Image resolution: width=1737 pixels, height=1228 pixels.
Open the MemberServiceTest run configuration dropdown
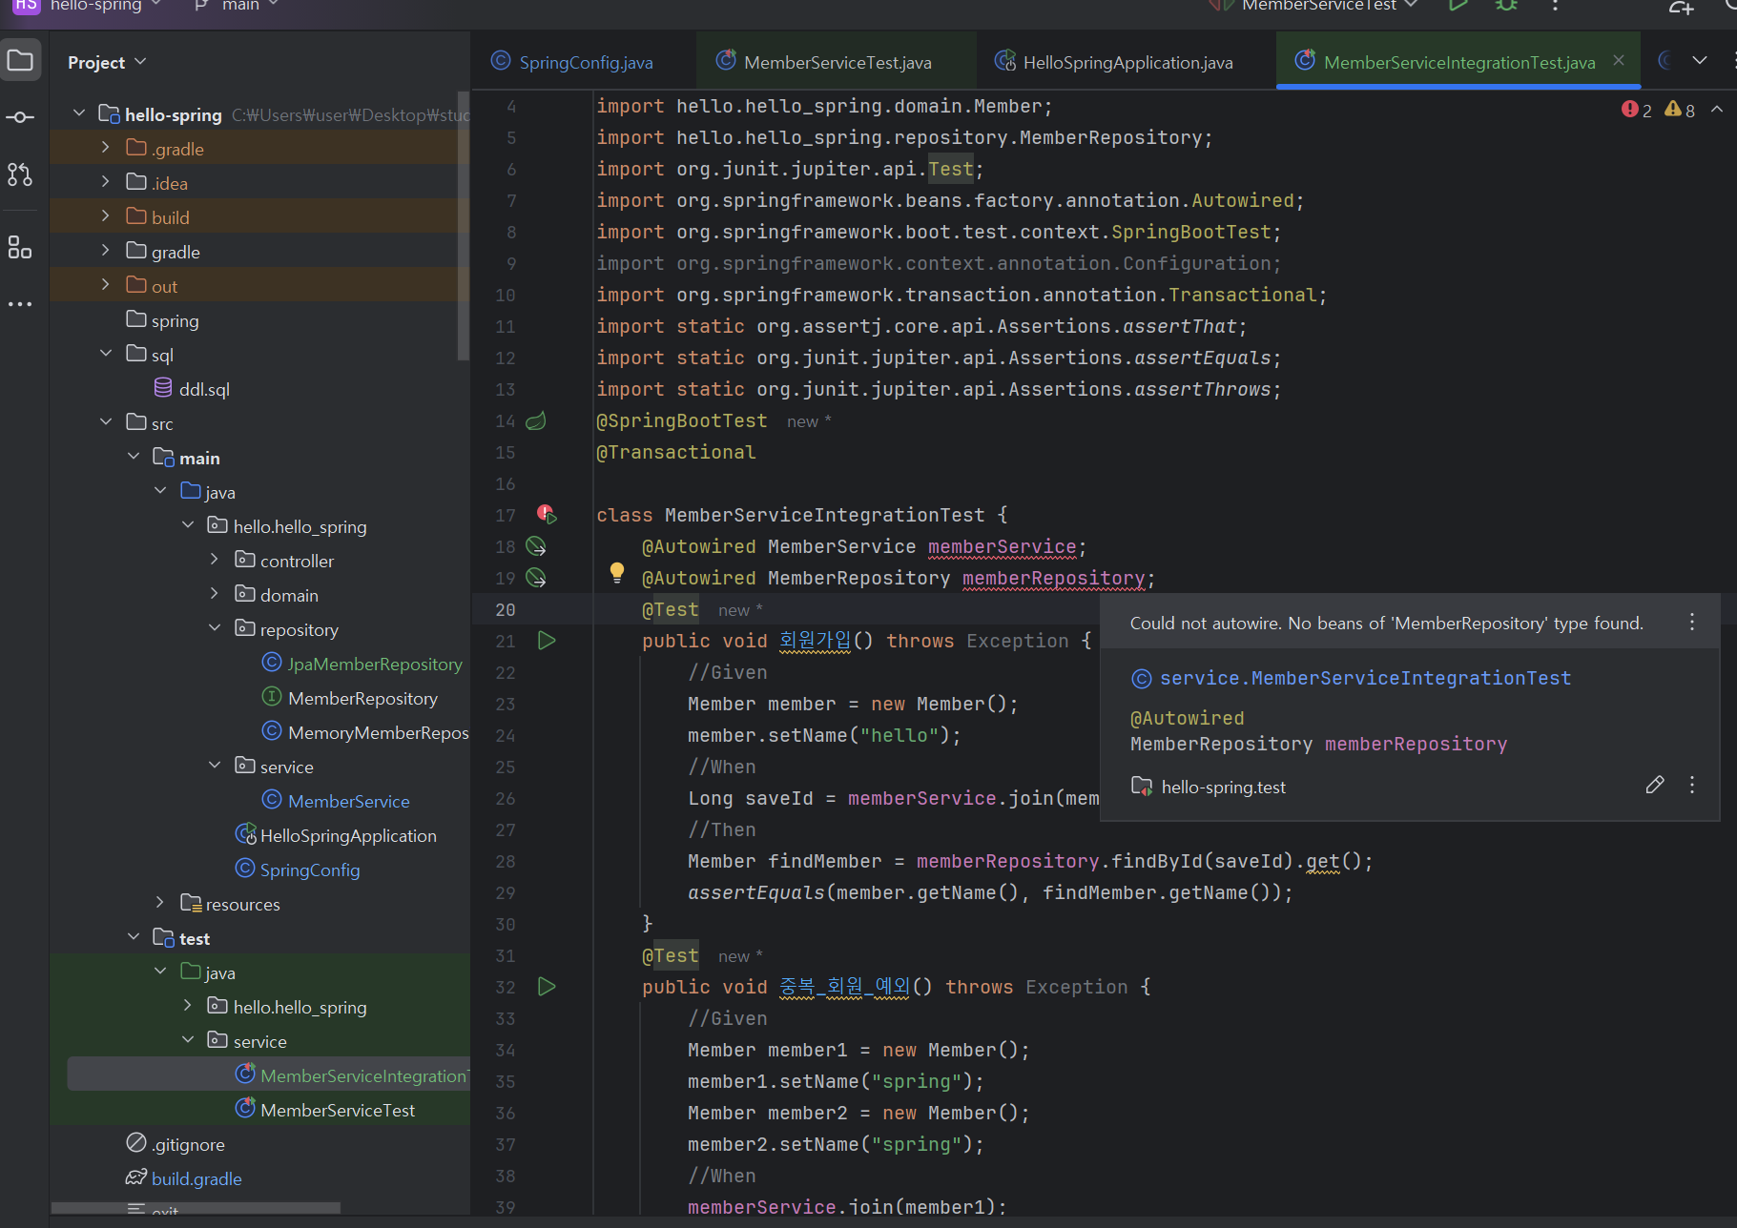(x=1330, y=6)
